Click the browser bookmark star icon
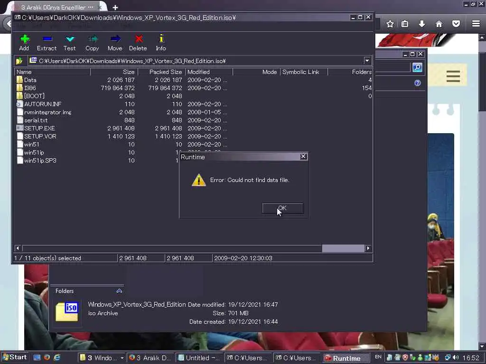Image resolution: width=486 pixels, height=364 pixels. 390,24
